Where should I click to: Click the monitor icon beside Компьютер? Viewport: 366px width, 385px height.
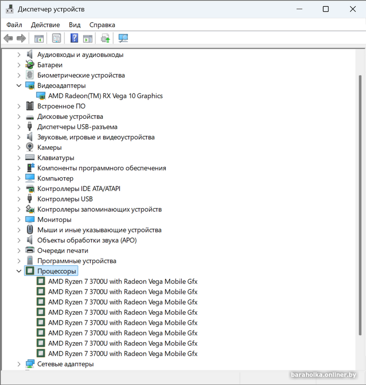point(30,178)
